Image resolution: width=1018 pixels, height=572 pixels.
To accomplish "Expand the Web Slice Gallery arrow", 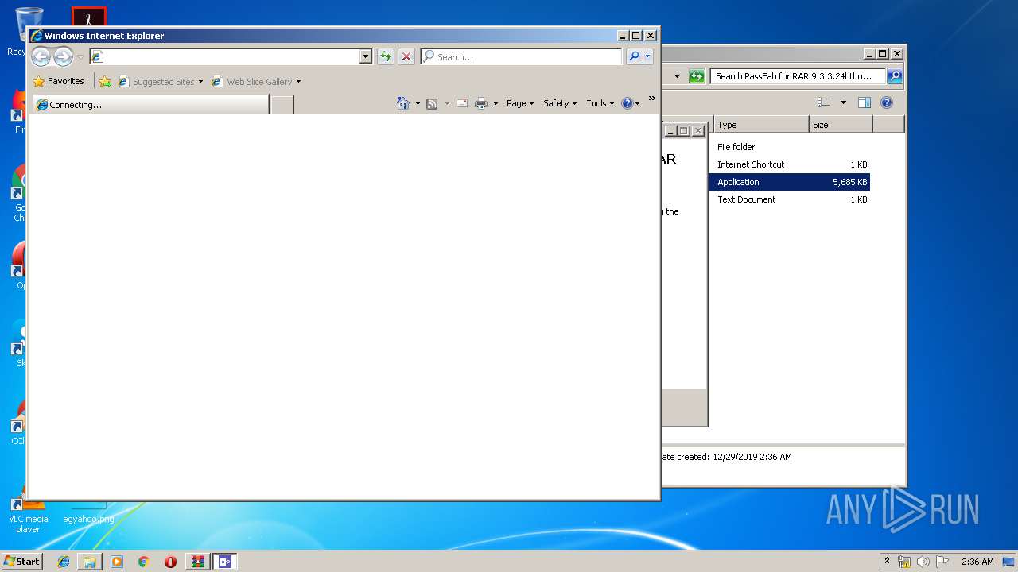I will (x=298, y=82).
